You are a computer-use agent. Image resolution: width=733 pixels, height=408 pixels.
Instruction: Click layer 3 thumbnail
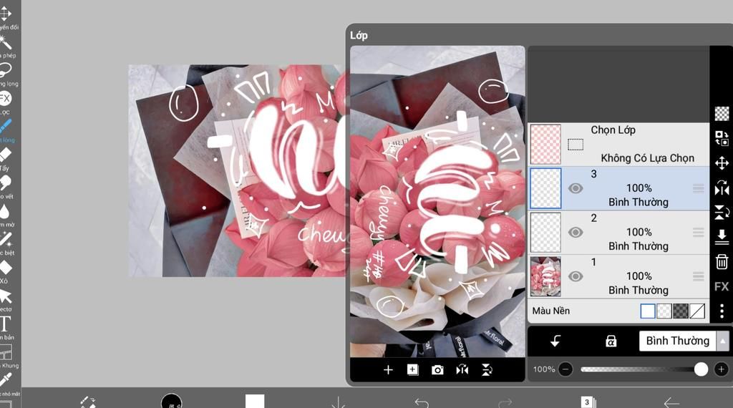[x=545, y=188]
